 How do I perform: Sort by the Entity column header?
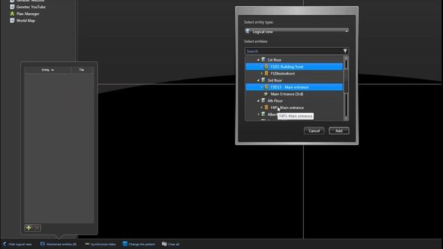pyautogui.click(x=48, y=70)
